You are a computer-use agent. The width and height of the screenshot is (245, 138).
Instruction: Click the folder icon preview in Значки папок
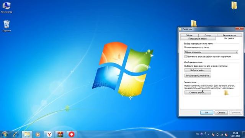226,93
